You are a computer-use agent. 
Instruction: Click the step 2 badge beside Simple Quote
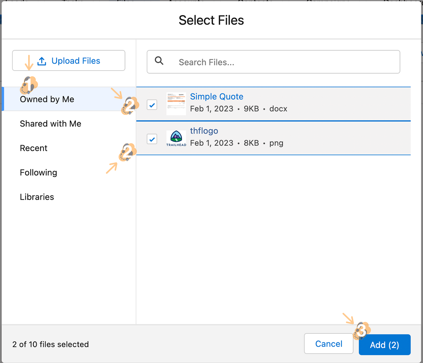(129, 106)
